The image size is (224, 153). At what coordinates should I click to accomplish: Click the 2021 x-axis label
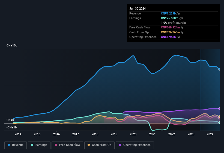point(153,134)
